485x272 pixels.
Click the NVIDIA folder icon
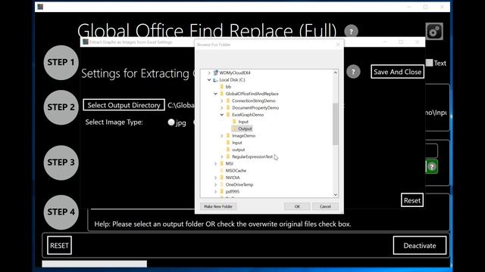(222, 178)
